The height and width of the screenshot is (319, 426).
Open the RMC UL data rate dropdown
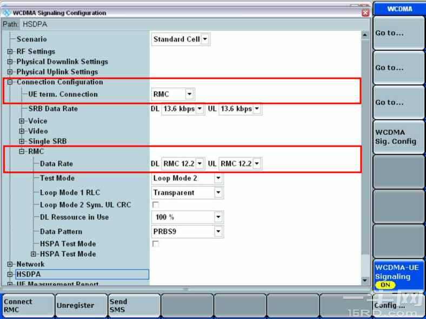tap(257, 163)
